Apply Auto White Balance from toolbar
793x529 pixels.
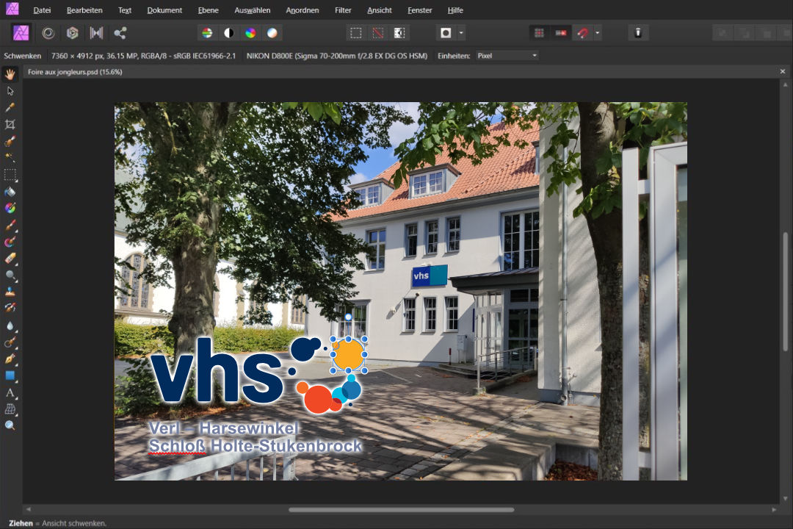pos(272,33)
